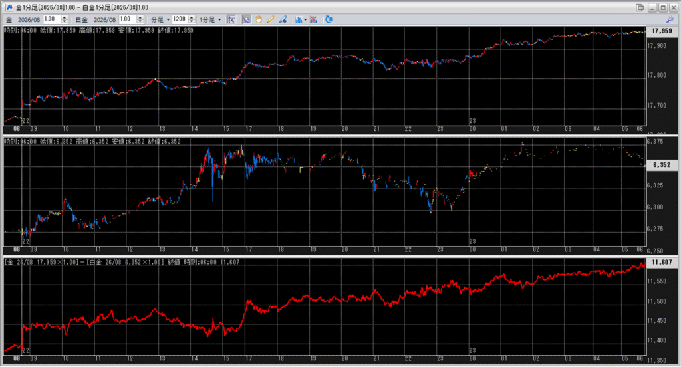Click the 1200 bar count spinner arrows
Viewport: 681px width, 367px height.
pyautogui.click(x=192, y=19)
